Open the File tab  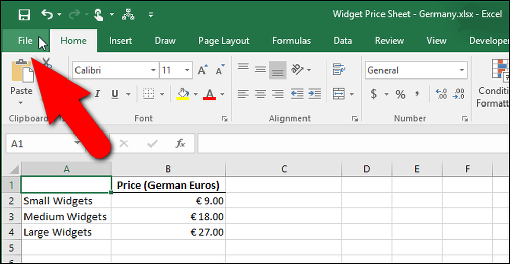click(x=25, y=41)
